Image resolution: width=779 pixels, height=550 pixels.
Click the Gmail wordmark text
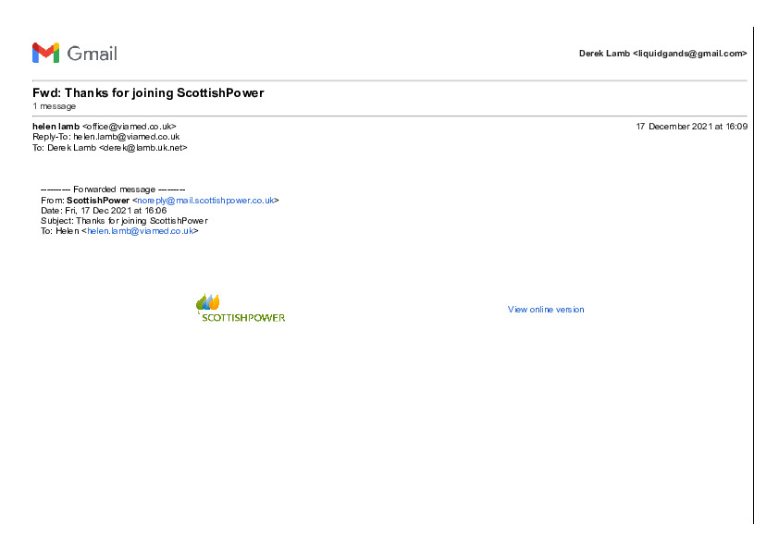pyautogui.click(x=92, y=54)
